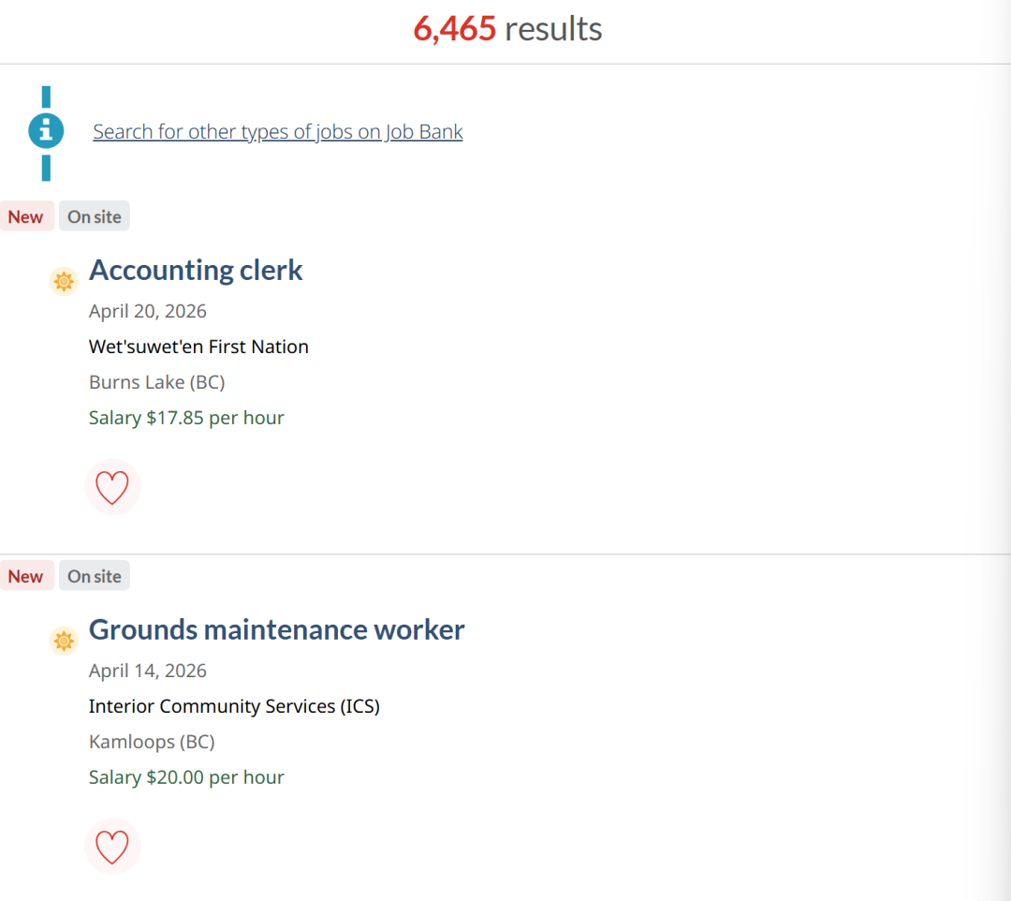Click the Salary $20.00 per hour text

(186, 777)
